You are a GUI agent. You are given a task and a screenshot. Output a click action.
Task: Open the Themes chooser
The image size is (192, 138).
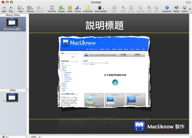tap(30, 9)
